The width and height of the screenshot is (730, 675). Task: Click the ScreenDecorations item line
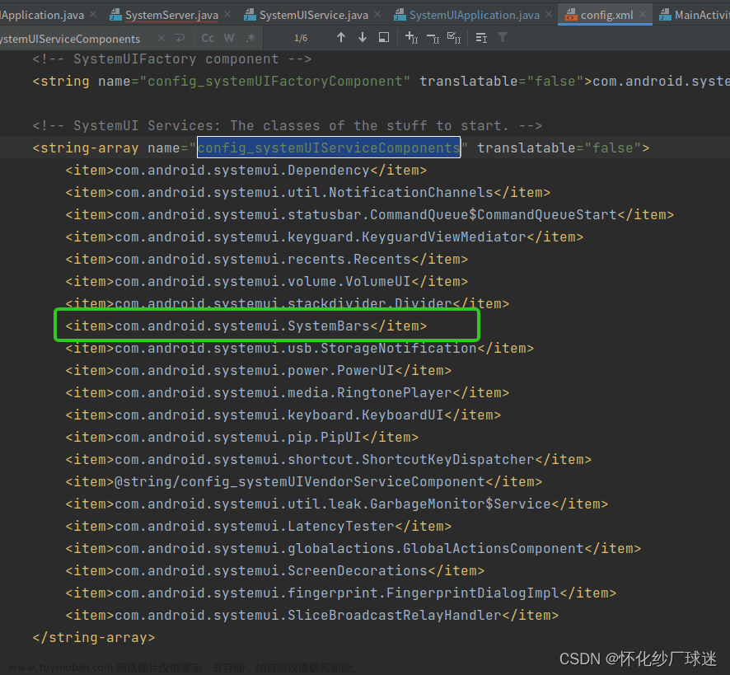coord(274,571)
